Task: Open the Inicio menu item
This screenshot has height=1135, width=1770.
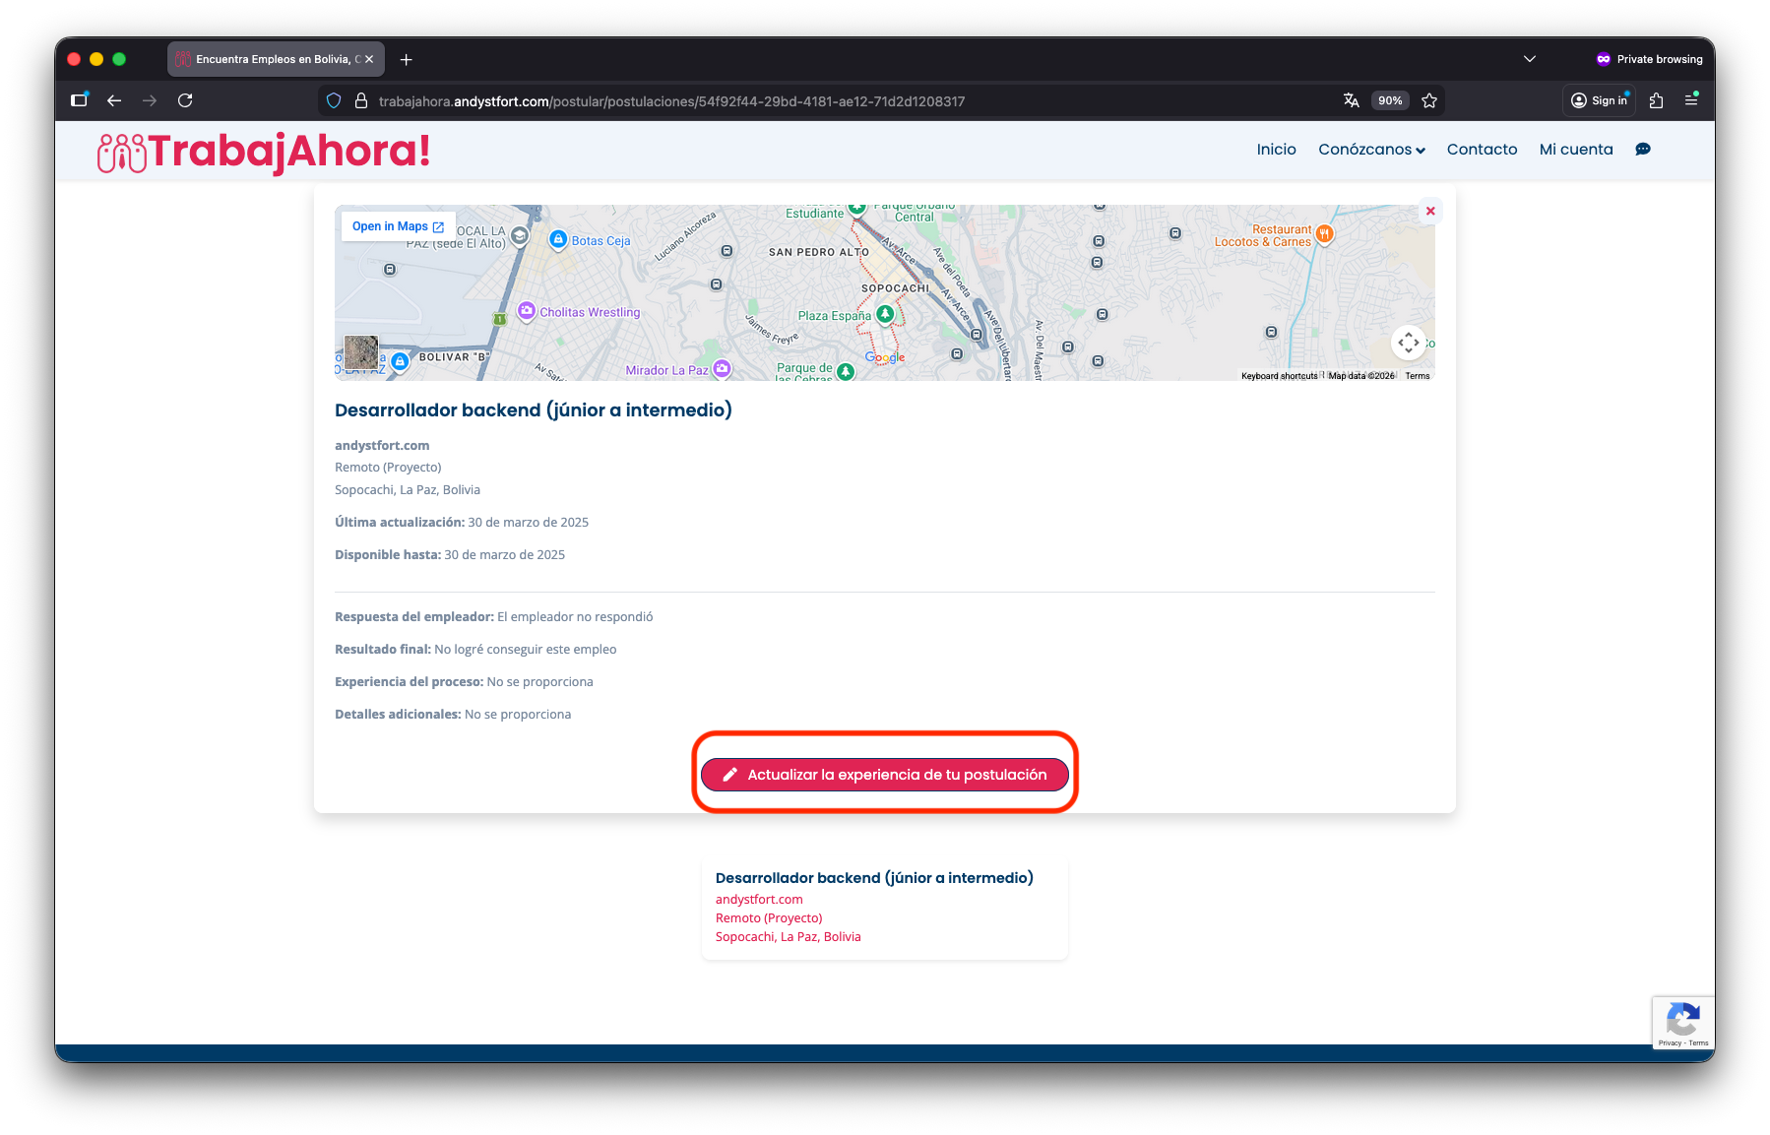Action: 1276,150
